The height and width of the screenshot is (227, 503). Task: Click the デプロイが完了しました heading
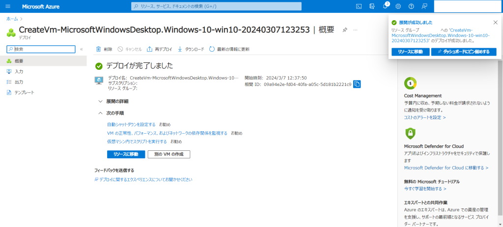(140, 66)
